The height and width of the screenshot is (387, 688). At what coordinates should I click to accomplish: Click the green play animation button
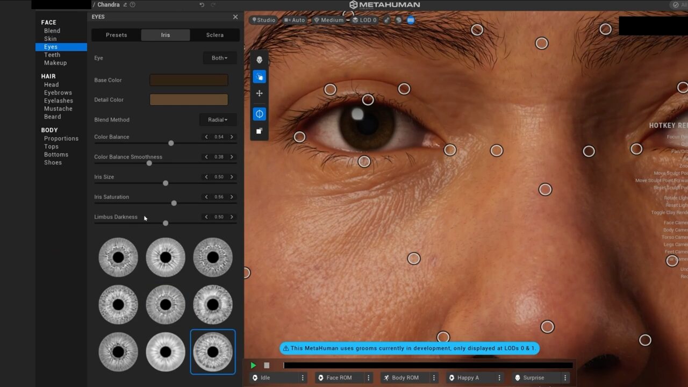[253, 365]
